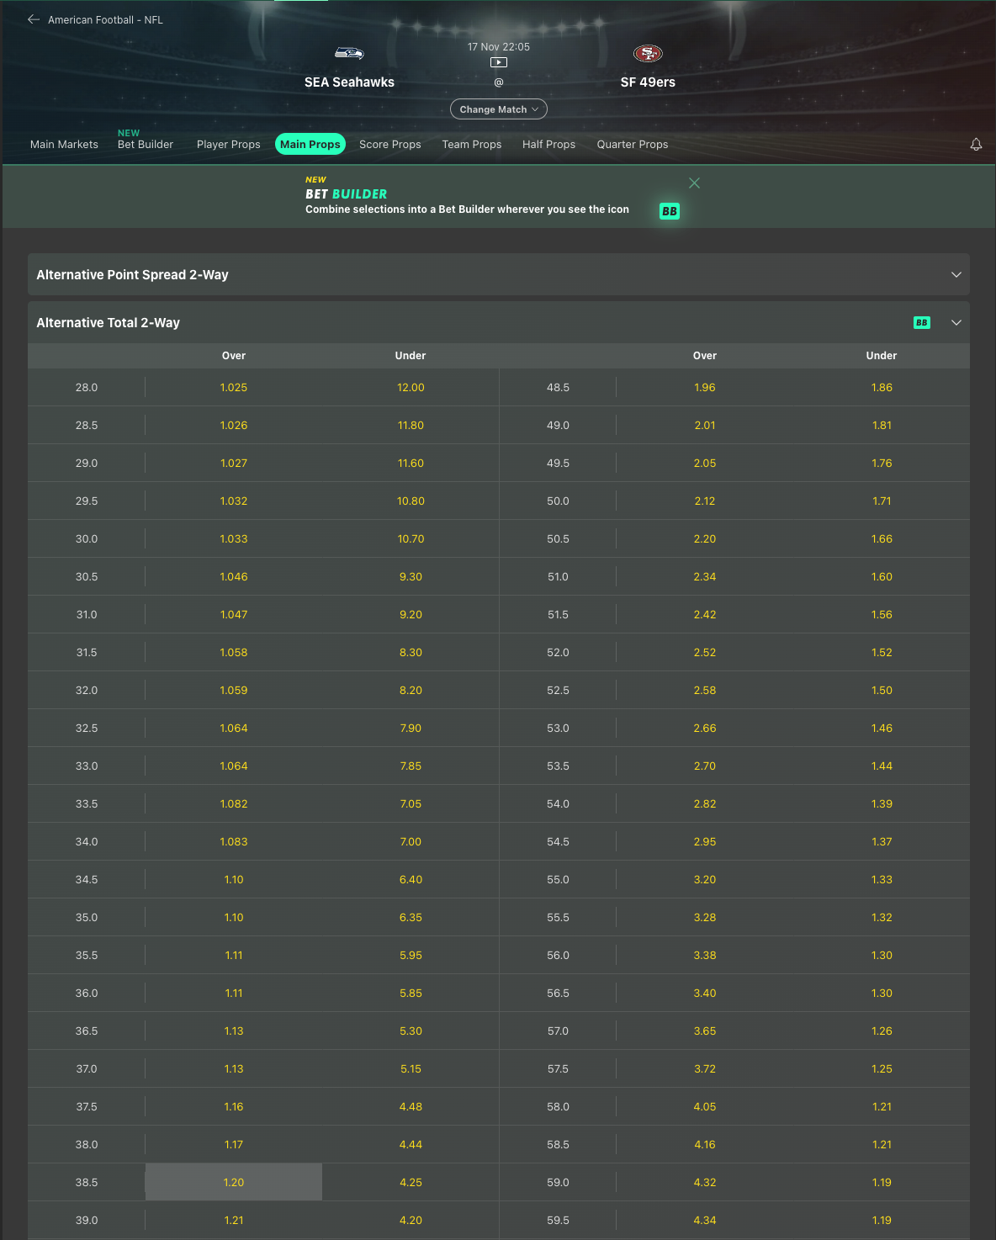Open the Change Match dropdown
996x1240 pixels.
click(x=499, y=109)
